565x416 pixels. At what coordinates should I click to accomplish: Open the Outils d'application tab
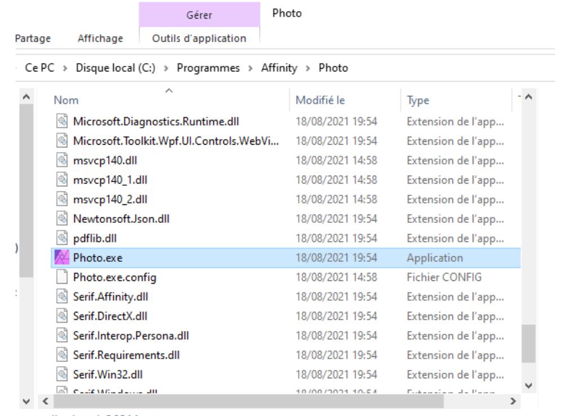pyautogui.click(x=199, y=38)
